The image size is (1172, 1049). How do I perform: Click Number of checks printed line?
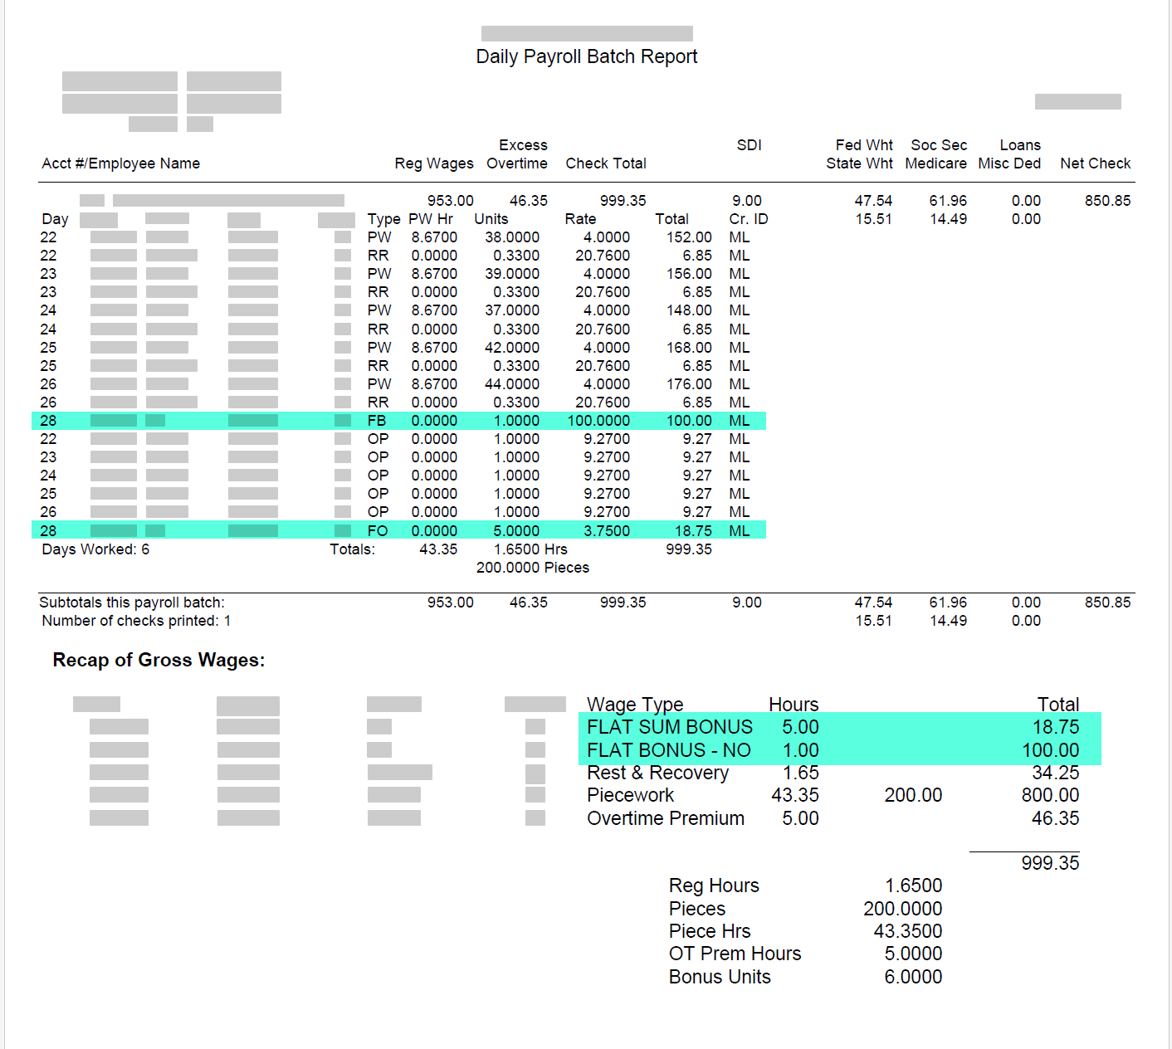pyautogui.click(x=136, y=621)
